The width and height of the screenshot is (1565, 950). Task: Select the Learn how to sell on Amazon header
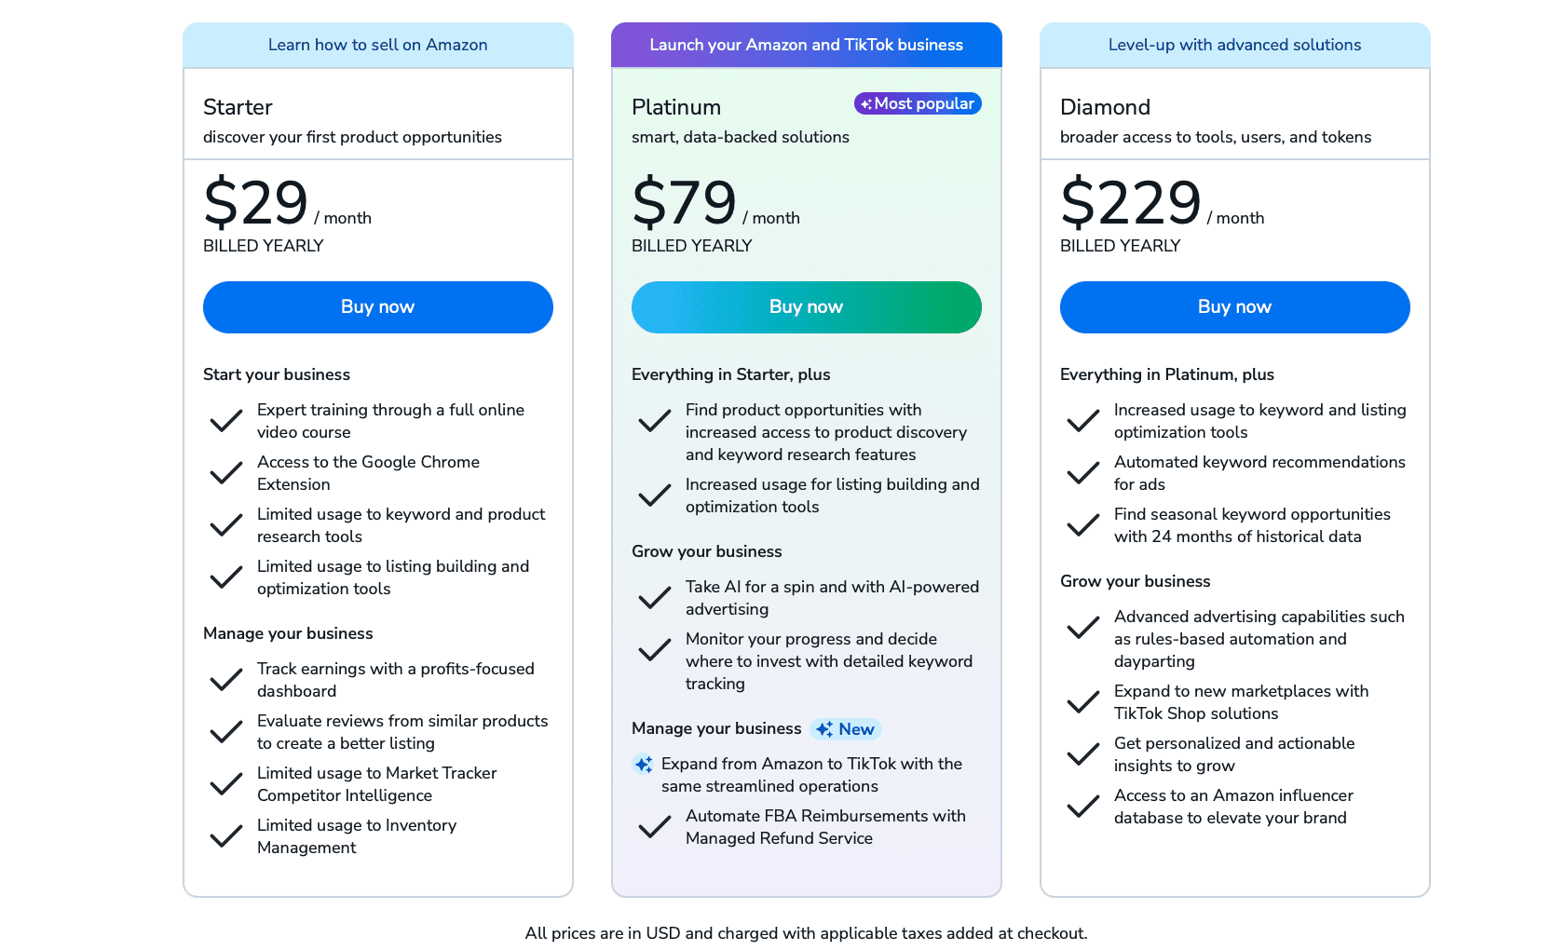[x=377, y=45]
